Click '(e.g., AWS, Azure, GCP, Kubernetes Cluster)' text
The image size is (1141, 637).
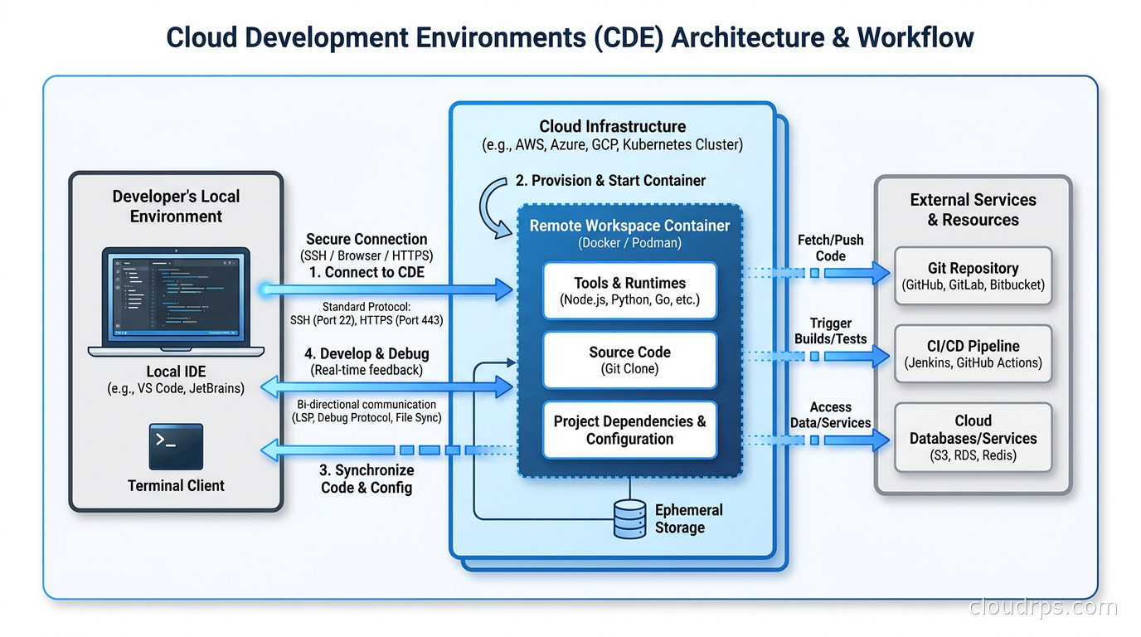click(x=613, y=145)
